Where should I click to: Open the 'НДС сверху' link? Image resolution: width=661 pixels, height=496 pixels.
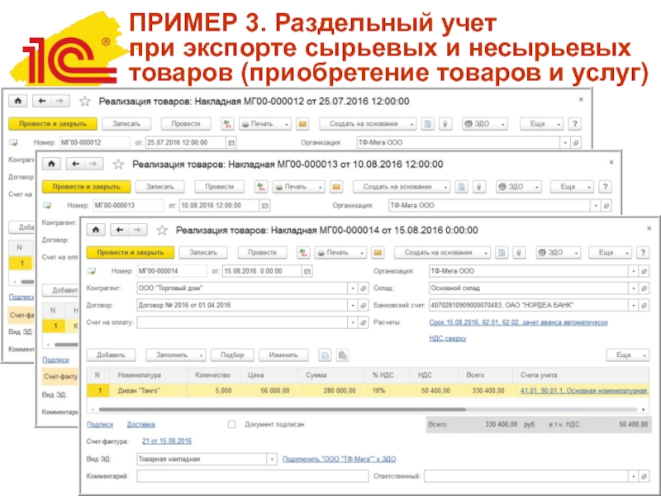pos(448,338)
